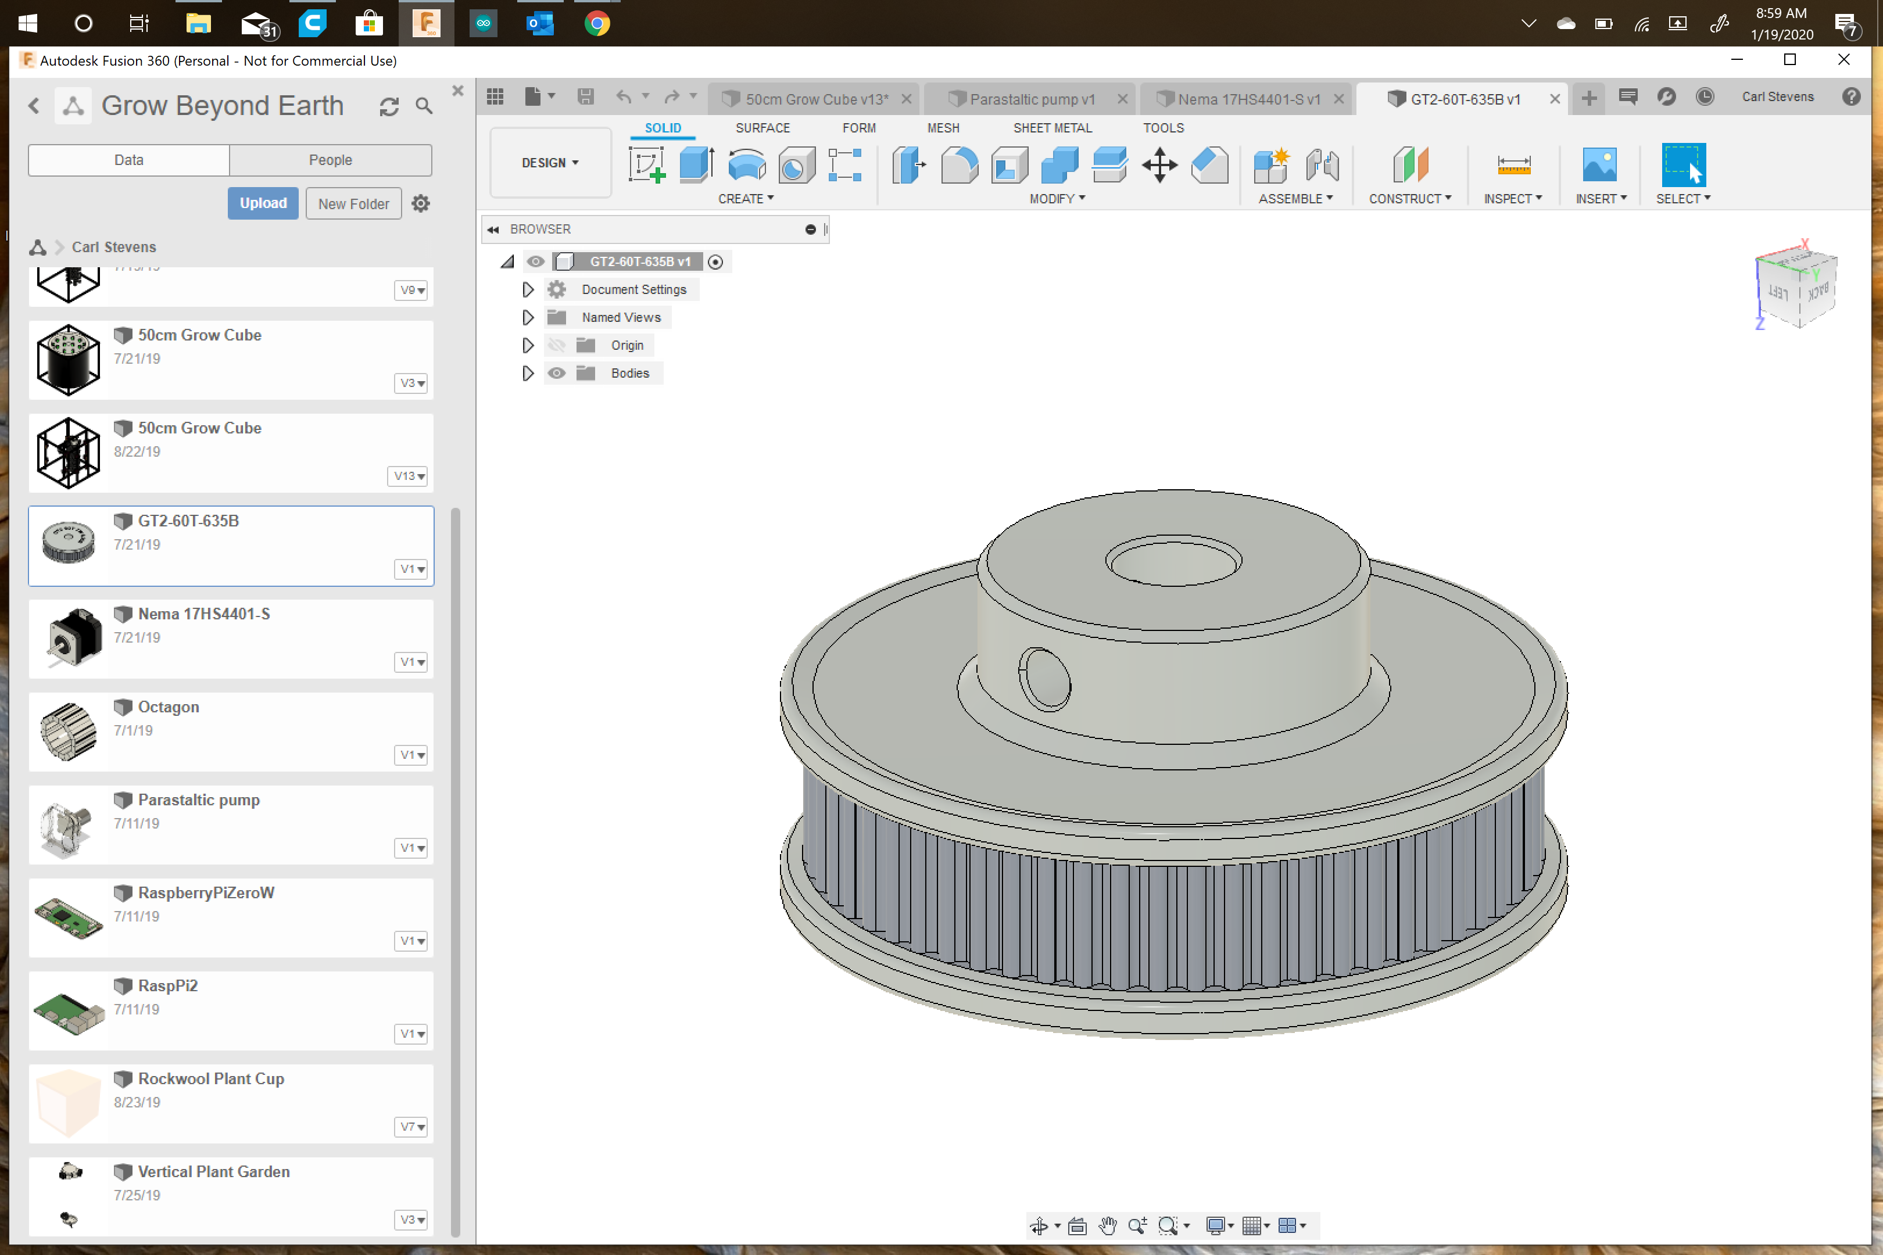
Task: Click the Joint tool in Assemble
Action: 1322,165
